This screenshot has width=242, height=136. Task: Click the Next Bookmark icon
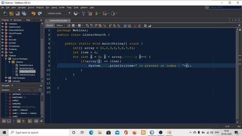pos(114,25)
